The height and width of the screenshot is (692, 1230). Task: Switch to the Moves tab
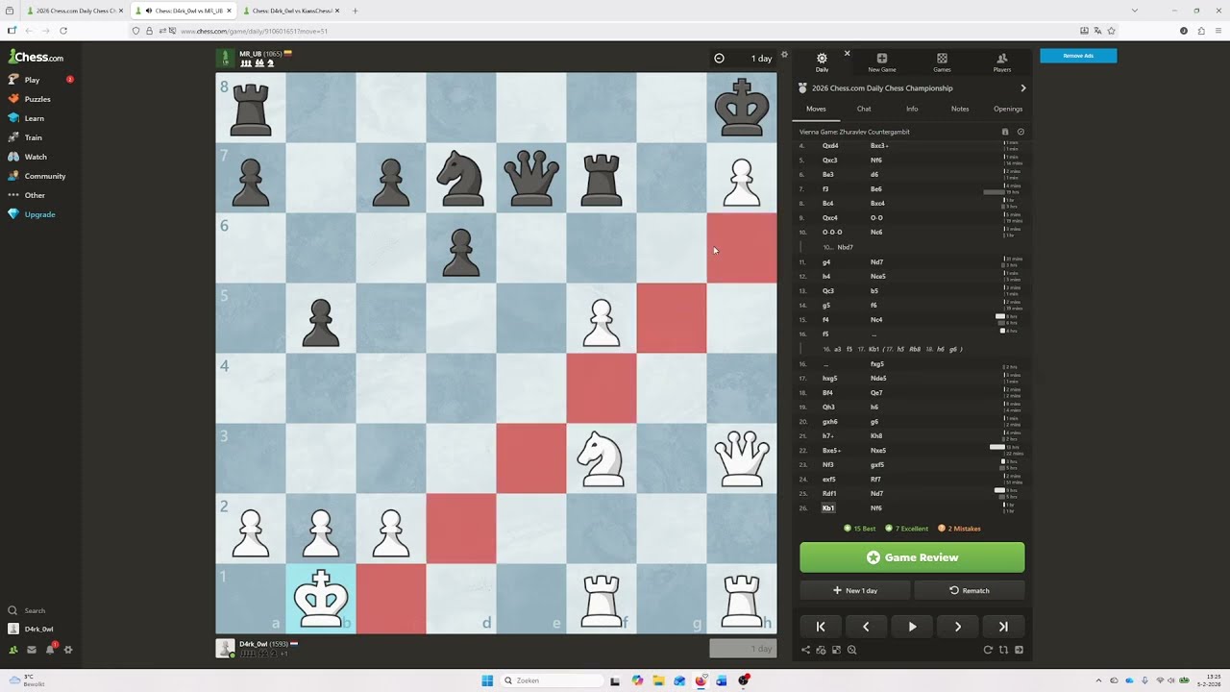point(816,109)
